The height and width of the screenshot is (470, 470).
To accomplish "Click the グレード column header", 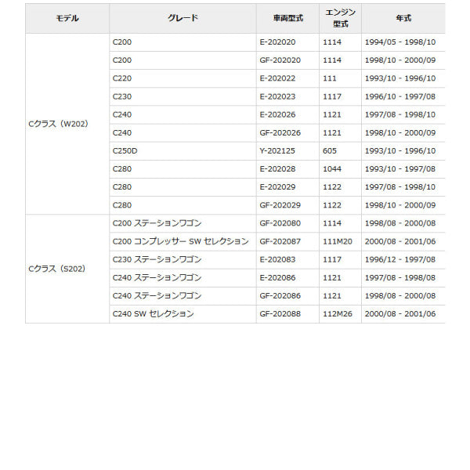I will pyautogui.click(x=183, y=18).
